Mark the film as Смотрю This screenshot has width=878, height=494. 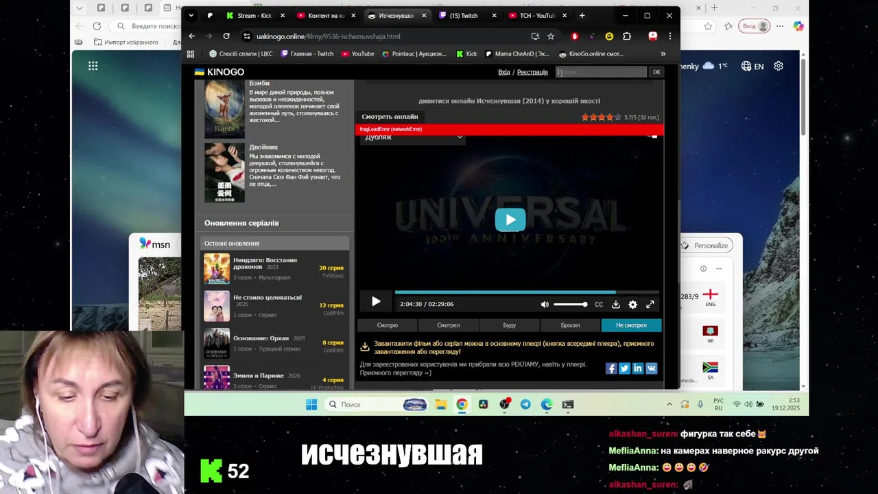[388, 325]
